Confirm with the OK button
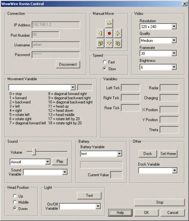189x221 pixels. [x=146, y=212]
